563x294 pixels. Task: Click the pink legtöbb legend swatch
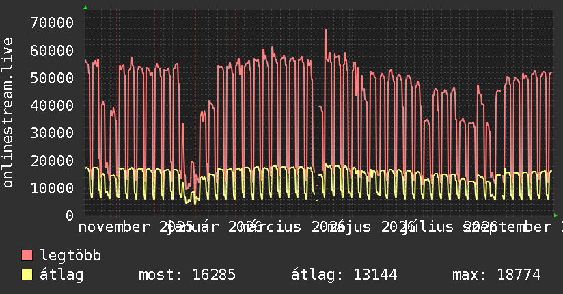27,256
